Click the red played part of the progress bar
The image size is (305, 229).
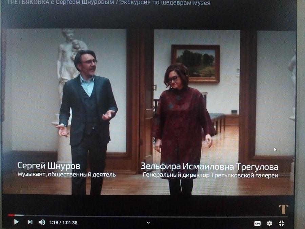(x=11, y=215)
